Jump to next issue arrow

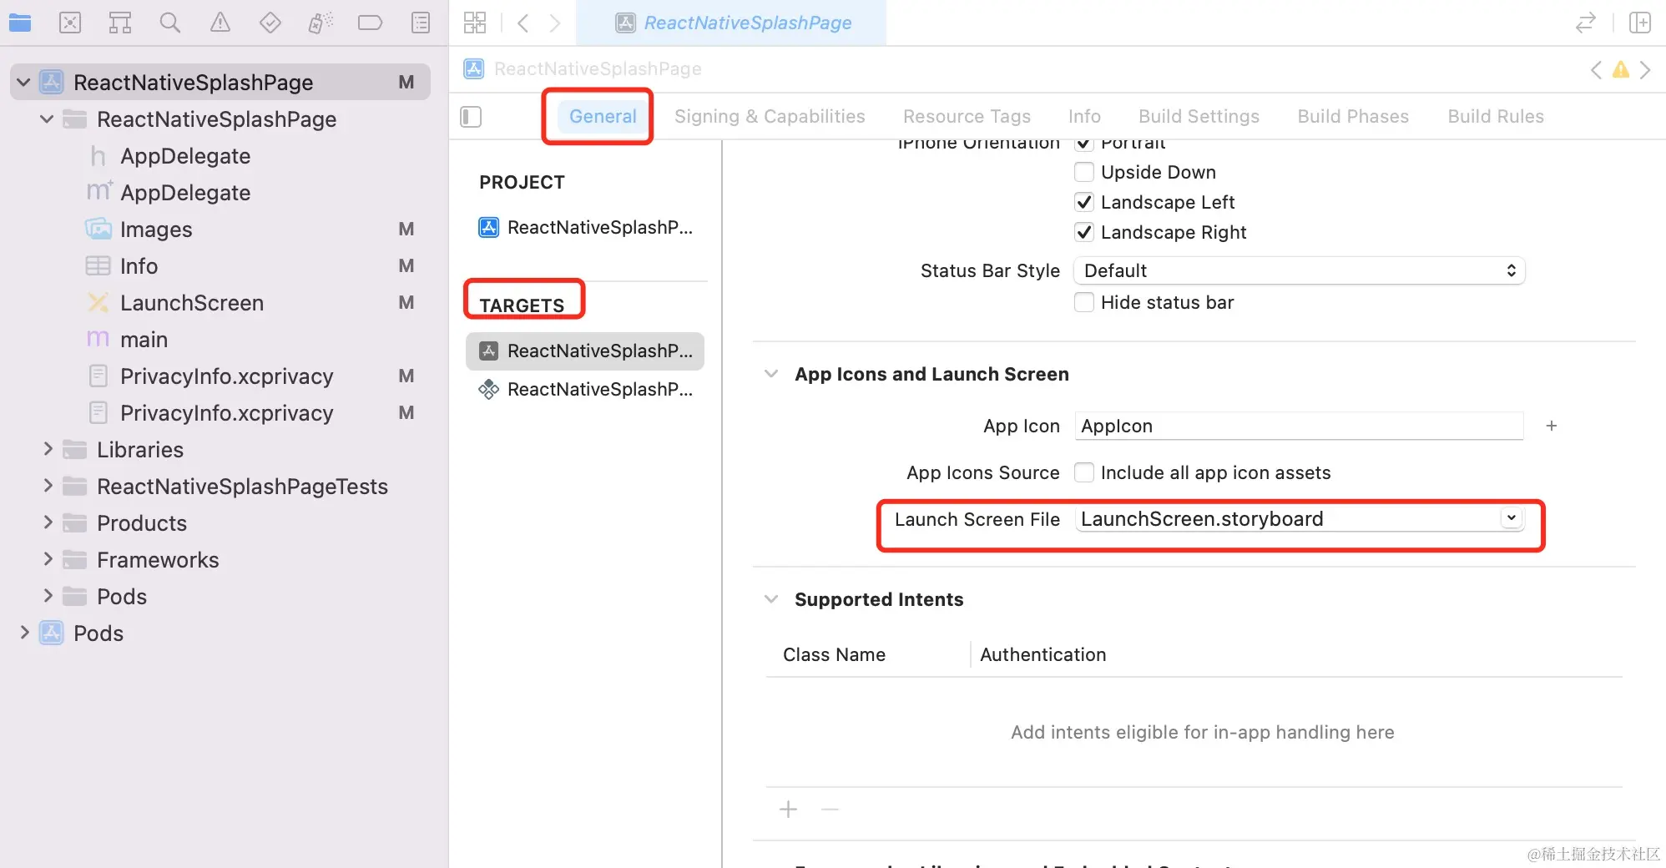(1645, 69)
